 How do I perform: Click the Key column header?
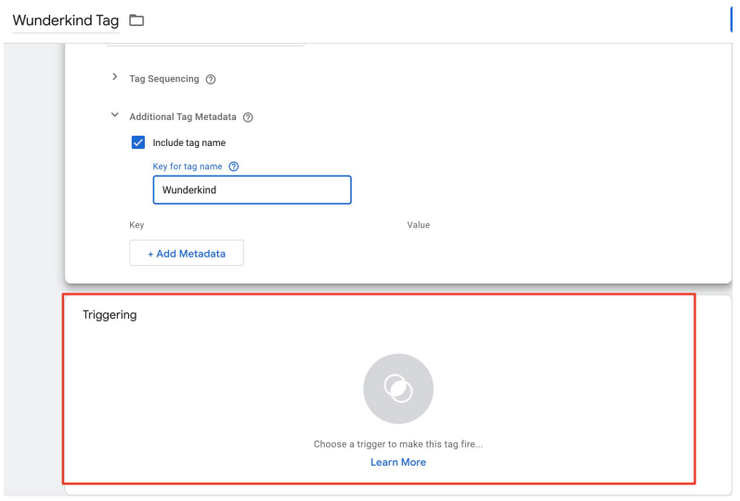pyautogui.click(x=136, y=225)
